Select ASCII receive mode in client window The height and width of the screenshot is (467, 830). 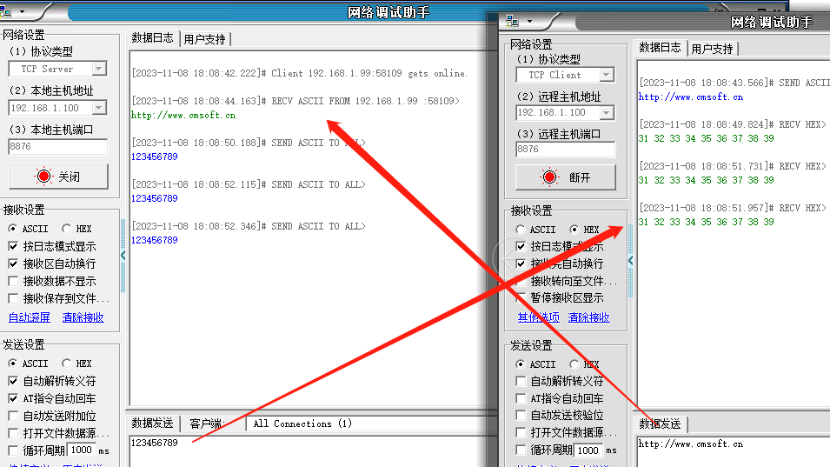[x=521, y=230]
